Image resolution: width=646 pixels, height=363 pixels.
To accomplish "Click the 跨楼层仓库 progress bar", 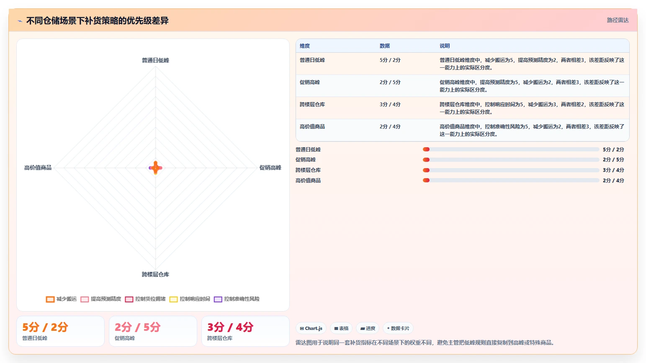I will point(511,170).
